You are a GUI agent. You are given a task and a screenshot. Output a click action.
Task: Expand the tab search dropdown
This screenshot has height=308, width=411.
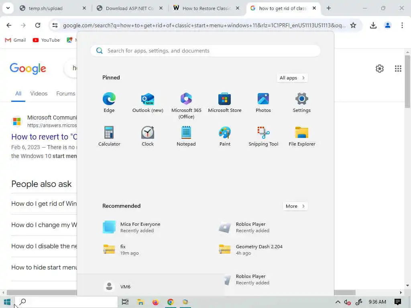point(8,8)
